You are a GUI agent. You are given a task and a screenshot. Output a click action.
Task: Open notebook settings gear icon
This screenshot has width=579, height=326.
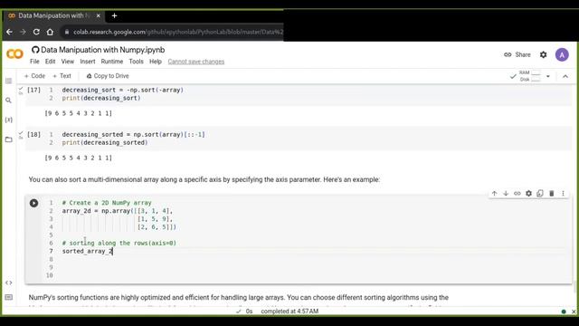[543, 54]
